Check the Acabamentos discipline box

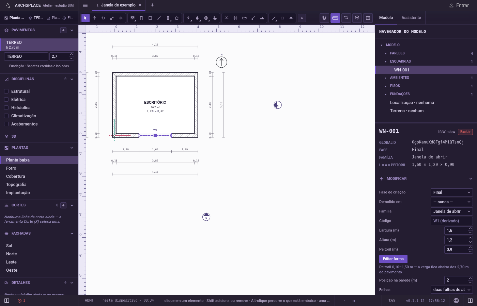(6, 124)
